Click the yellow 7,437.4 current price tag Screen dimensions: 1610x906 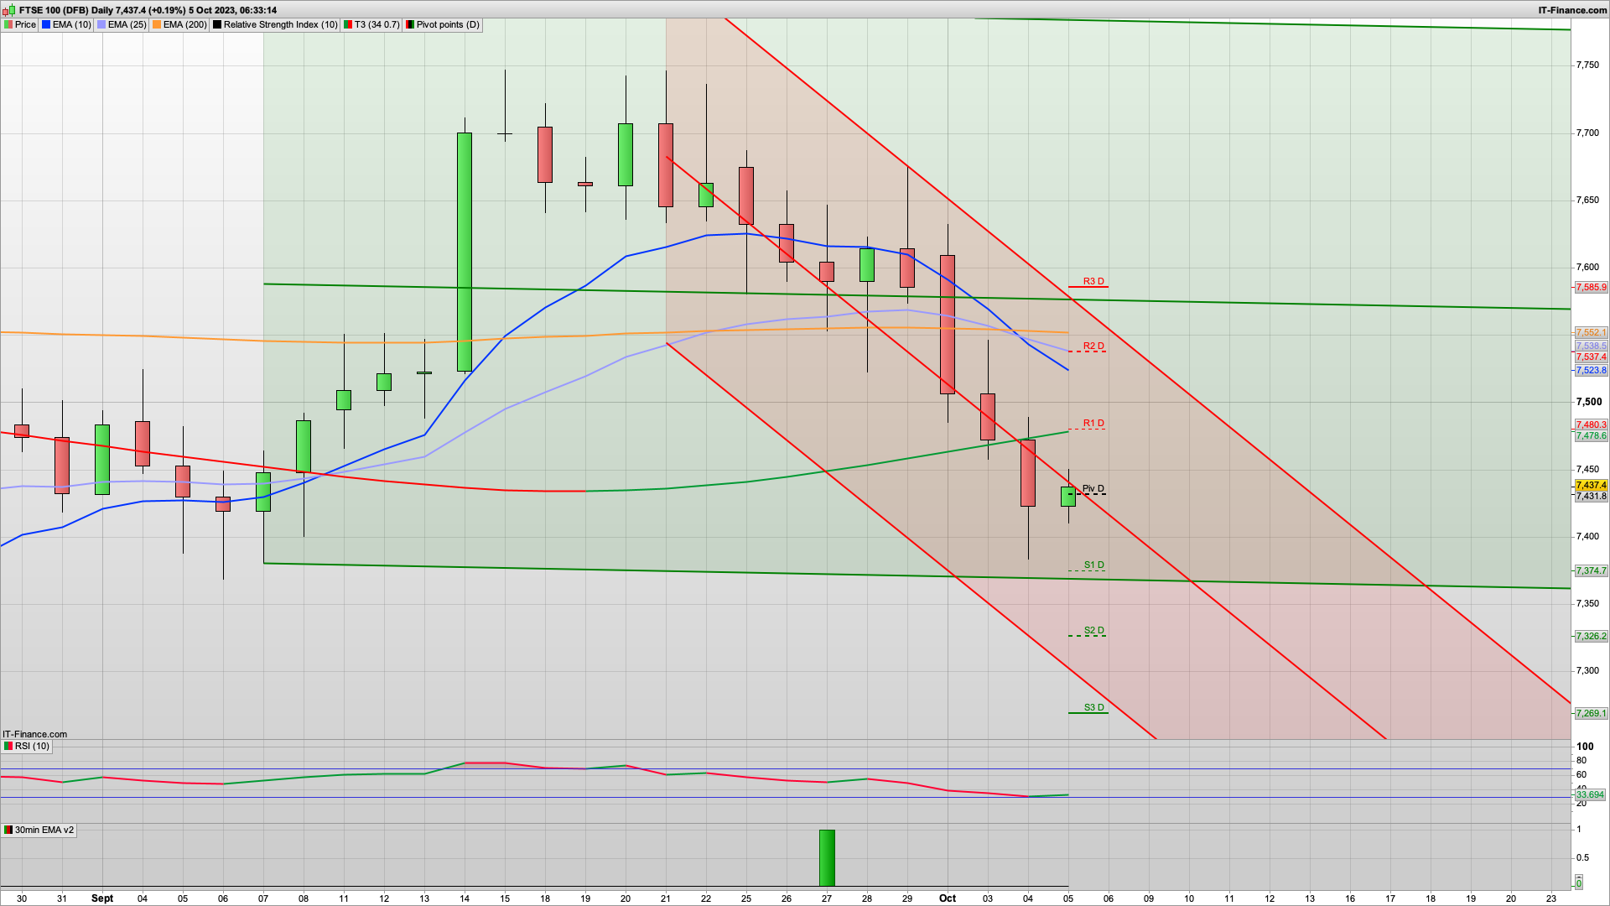click(1591, 485)
